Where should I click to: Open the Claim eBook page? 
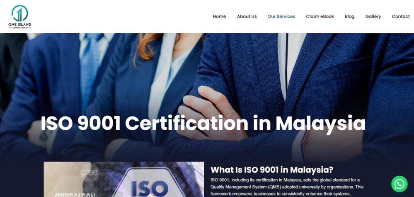(x=320, y=16)
